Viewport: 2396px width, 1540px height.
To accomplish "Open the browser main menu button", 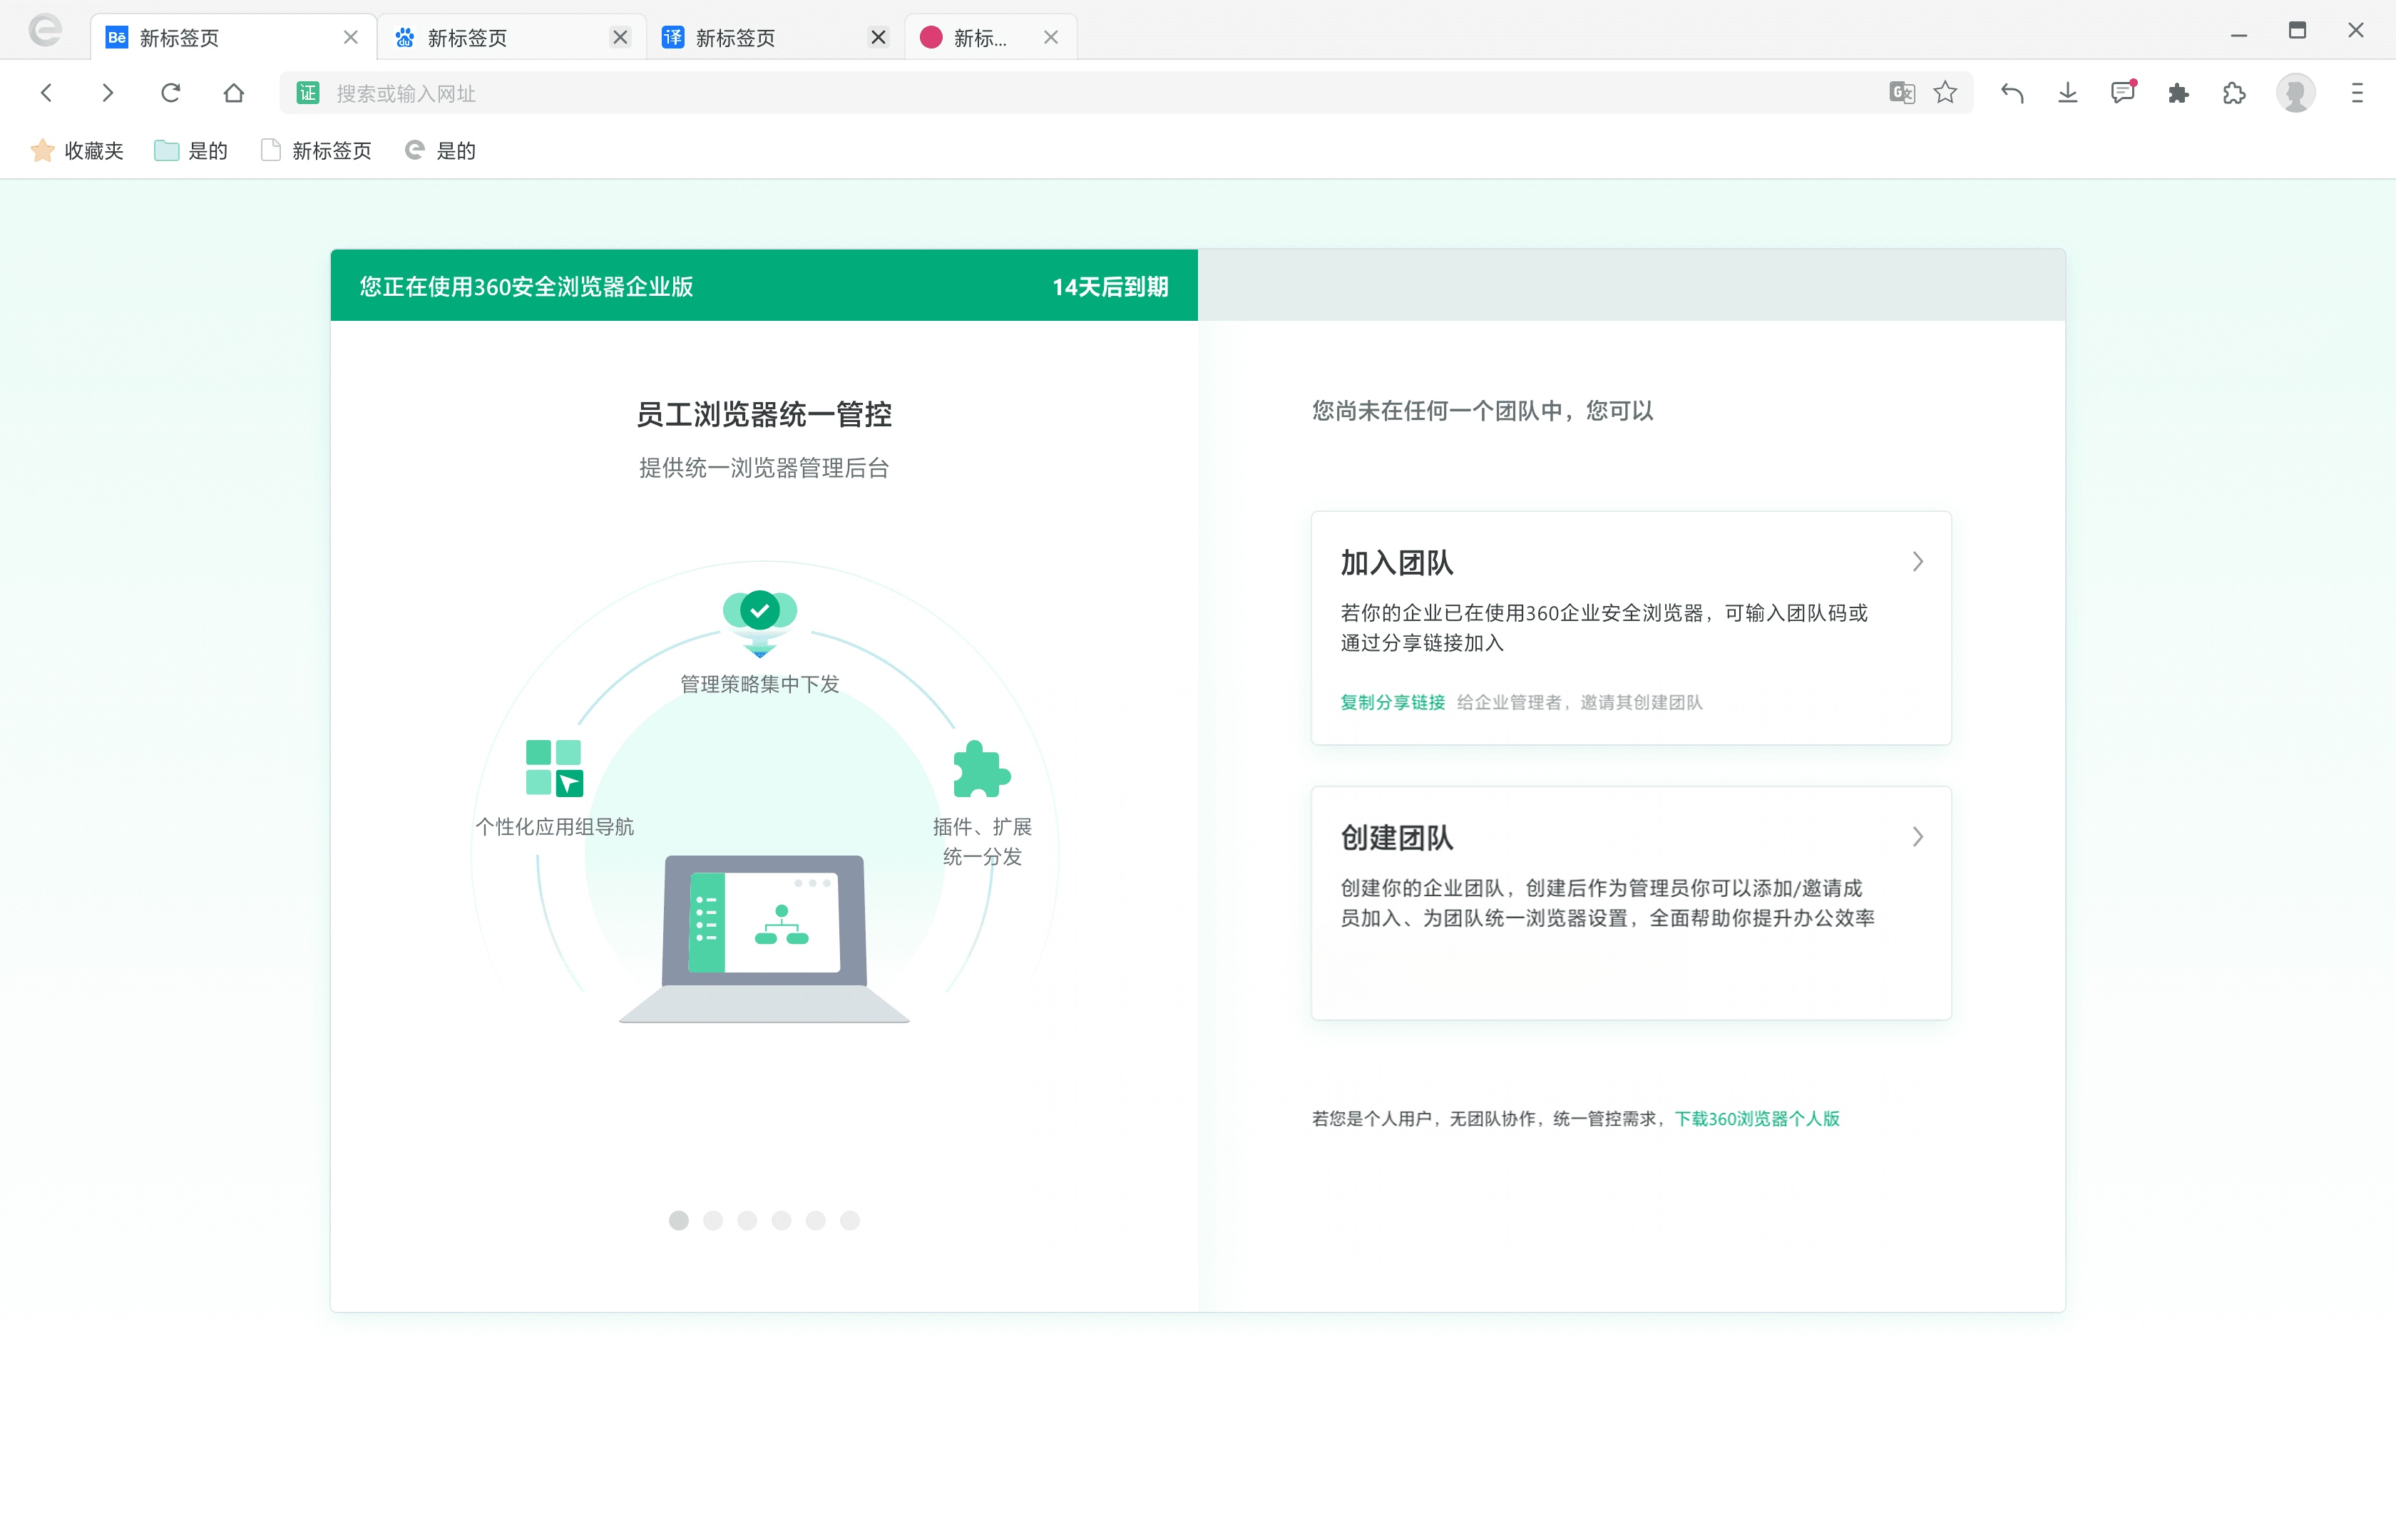I will pyautogui.click(x=2357, y=93).
